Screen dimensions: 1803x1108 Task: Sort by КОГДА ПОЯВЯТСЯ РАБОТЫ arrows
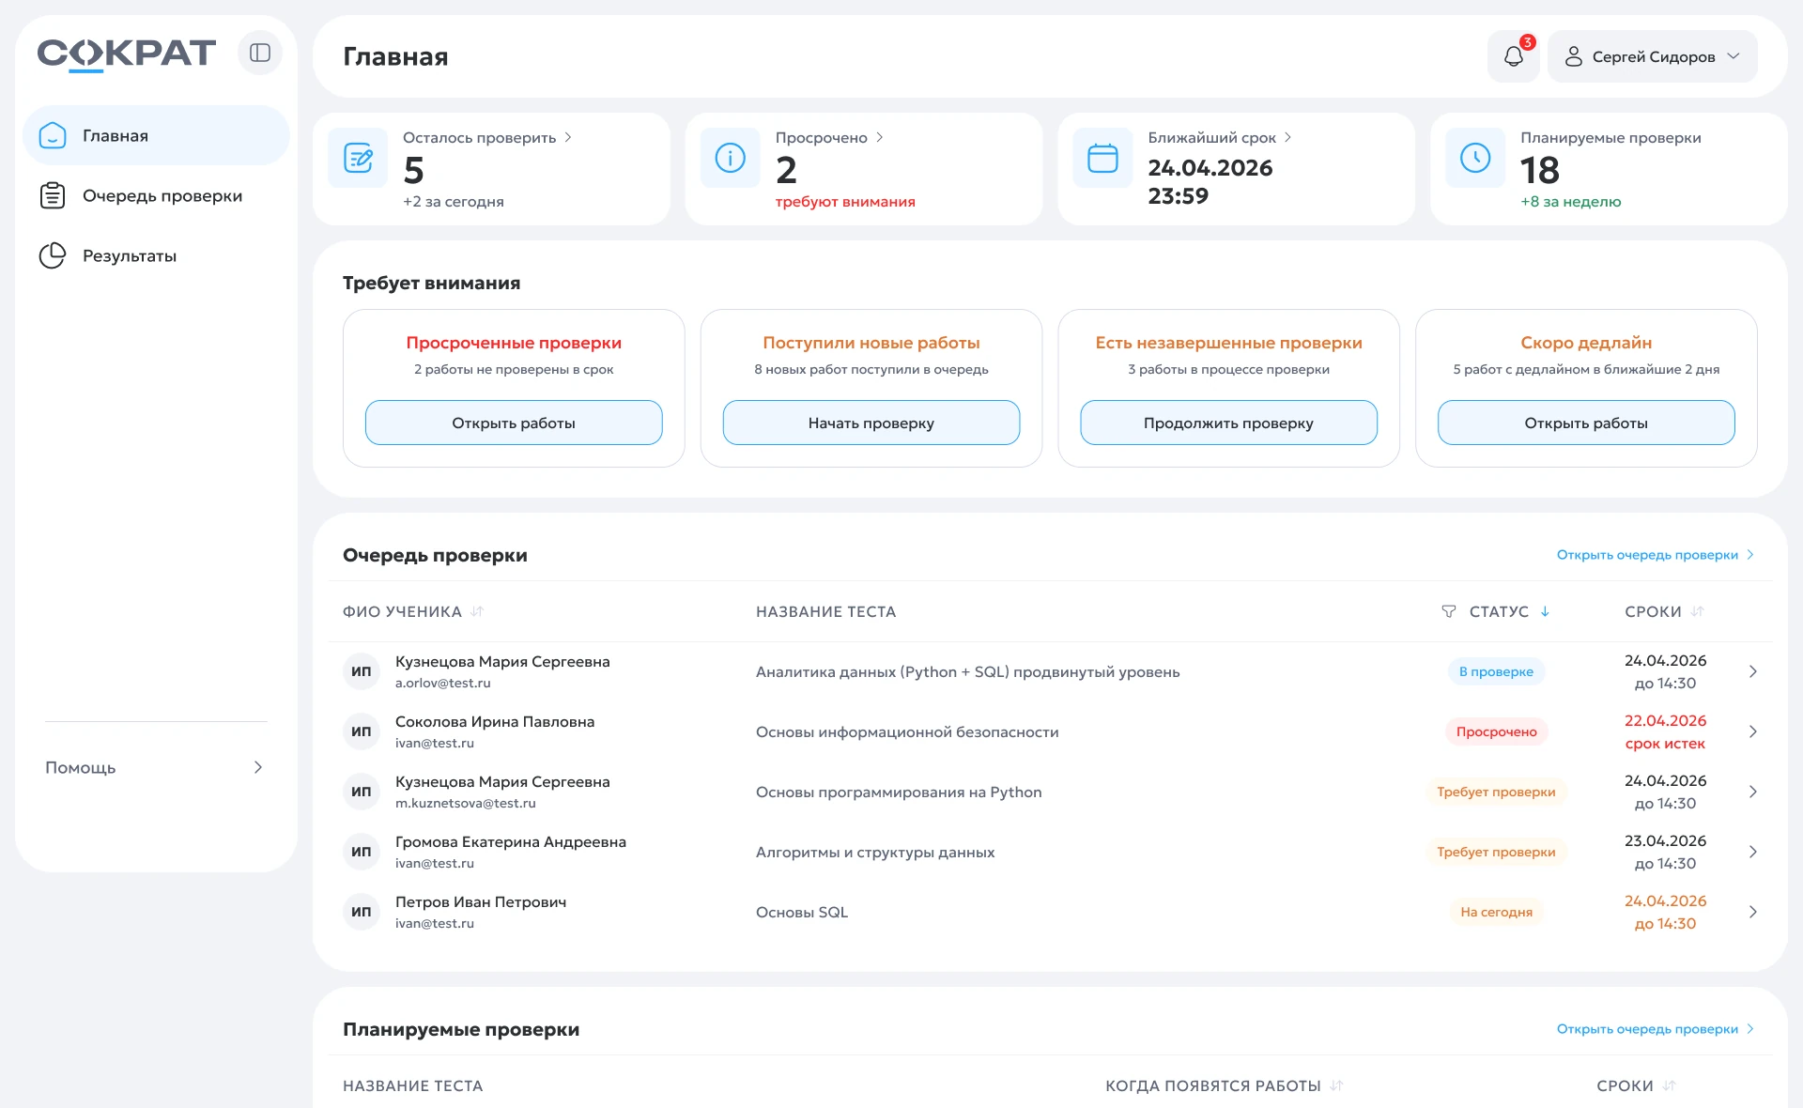coord(1336,1085)
